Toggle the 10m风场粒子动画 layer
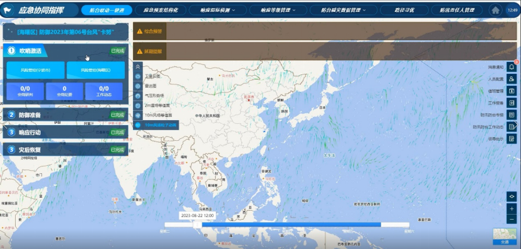The height and width of the screenshot is (249, 521). pos(156,125)
